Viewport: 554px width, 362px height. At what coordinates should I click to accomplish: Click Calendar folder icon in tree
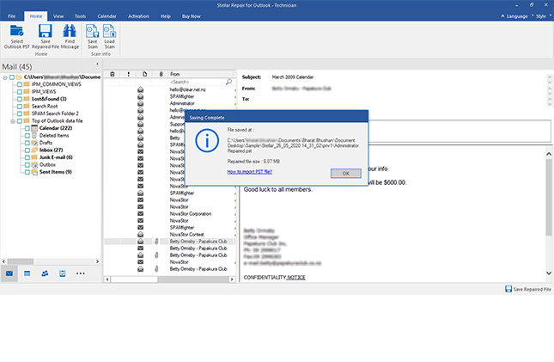click(x=34, y=128)
